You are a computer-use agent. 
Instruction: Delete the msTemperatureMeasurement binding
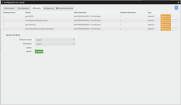coord(166,21)
